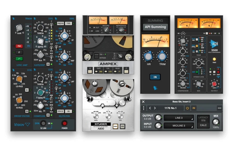The height and width of the screenshot is (147, 232).
Task: Open the LINE 3 output dropdown
Action: pyautogui.click(x=179, y=118)
